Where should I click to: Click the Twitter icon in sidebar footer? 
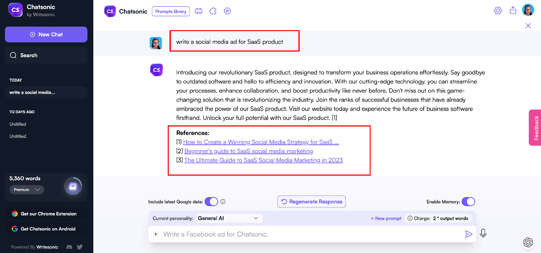pos(80,247)
